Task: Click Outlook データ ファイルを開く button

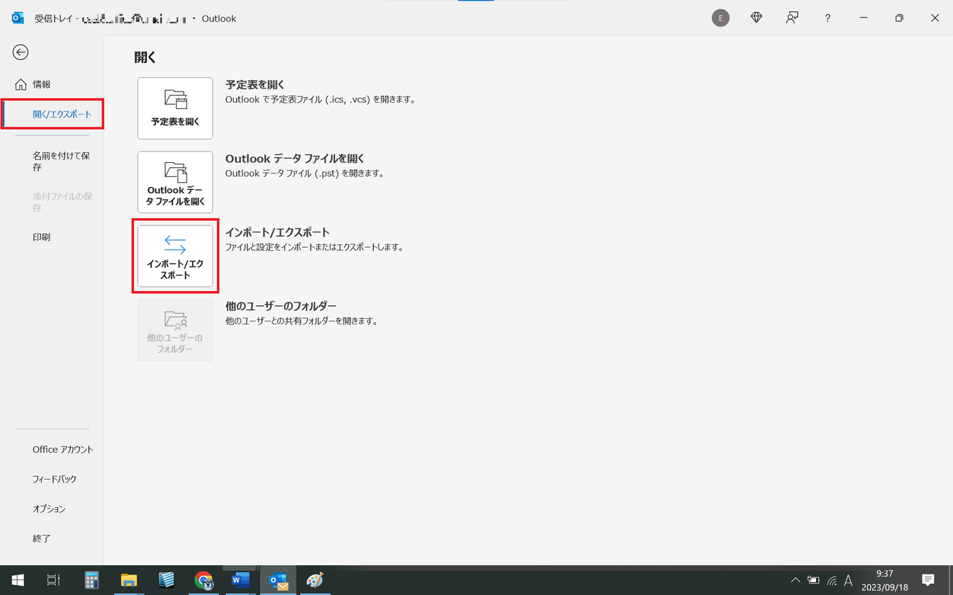Action: point(175,182)
